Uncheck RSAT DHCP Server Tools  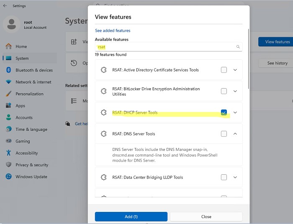pos(224,112)
